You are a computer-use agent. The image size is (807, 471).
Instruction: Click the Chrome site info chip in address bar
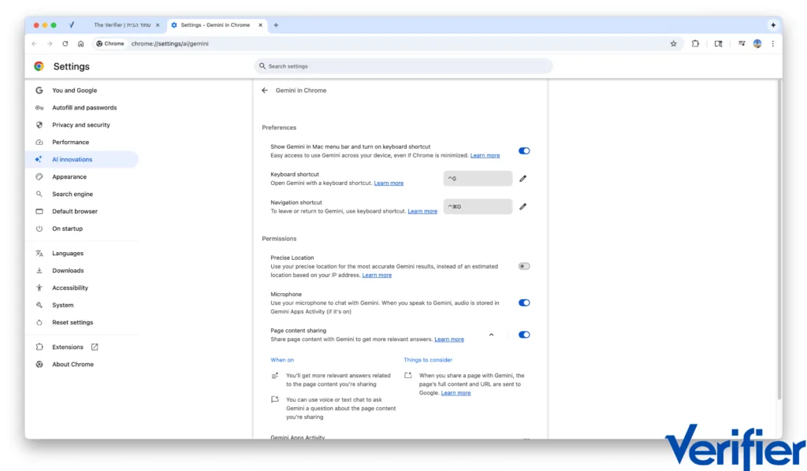coord(110,43)
